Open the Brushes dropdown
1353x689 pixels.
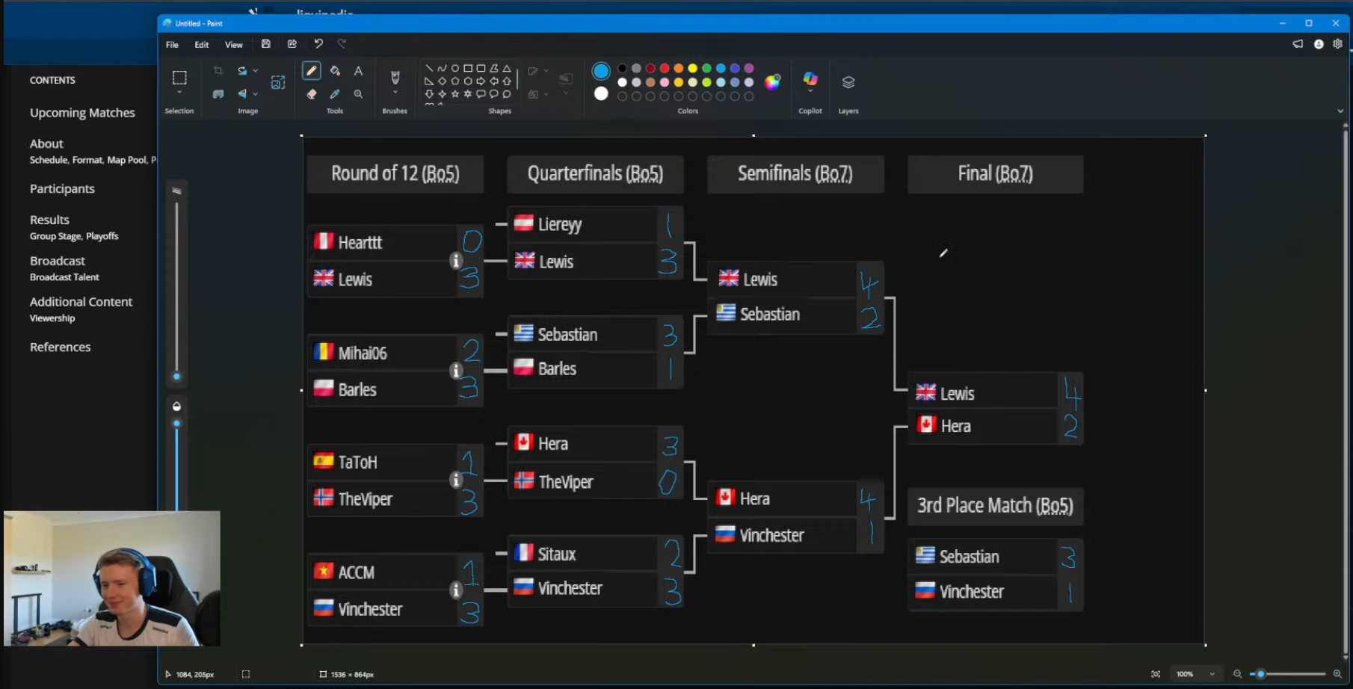point(395,93)
